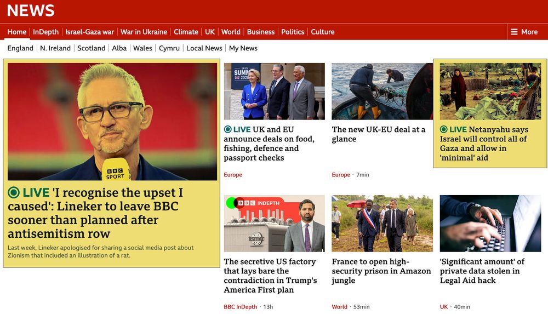Click the Lineker summary text about Zionism post
548x314 pixels.
point(101,252)
